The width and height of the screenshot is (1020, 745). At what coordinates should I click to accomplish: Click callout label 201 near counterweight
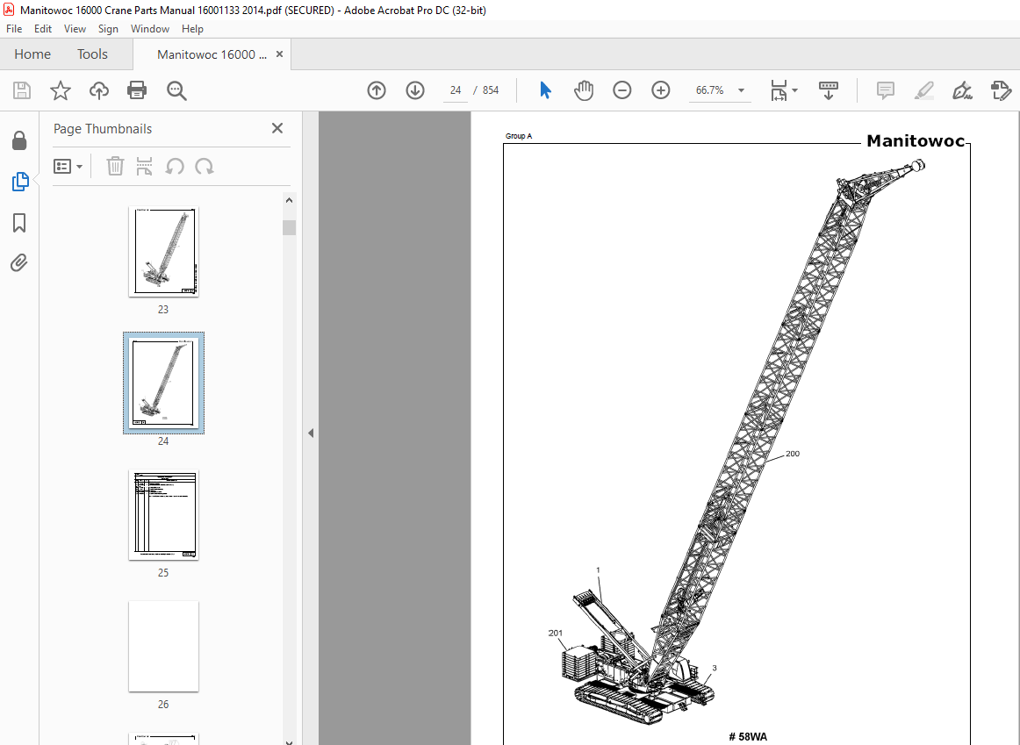coord(556,633)
